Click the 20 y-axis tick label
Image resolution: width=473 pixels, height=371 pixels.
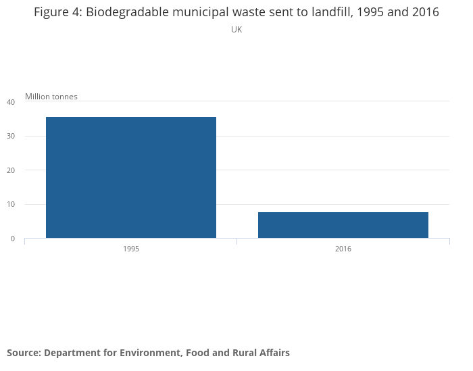click(x=11, y=170)
